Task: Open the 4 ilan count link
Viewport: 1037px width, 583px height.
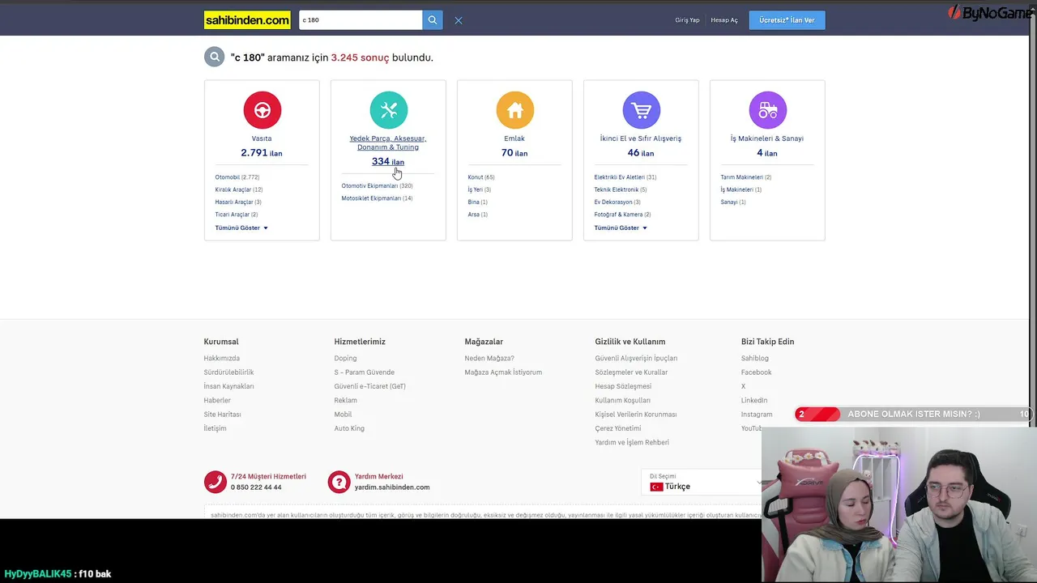Action: (767, 153)
